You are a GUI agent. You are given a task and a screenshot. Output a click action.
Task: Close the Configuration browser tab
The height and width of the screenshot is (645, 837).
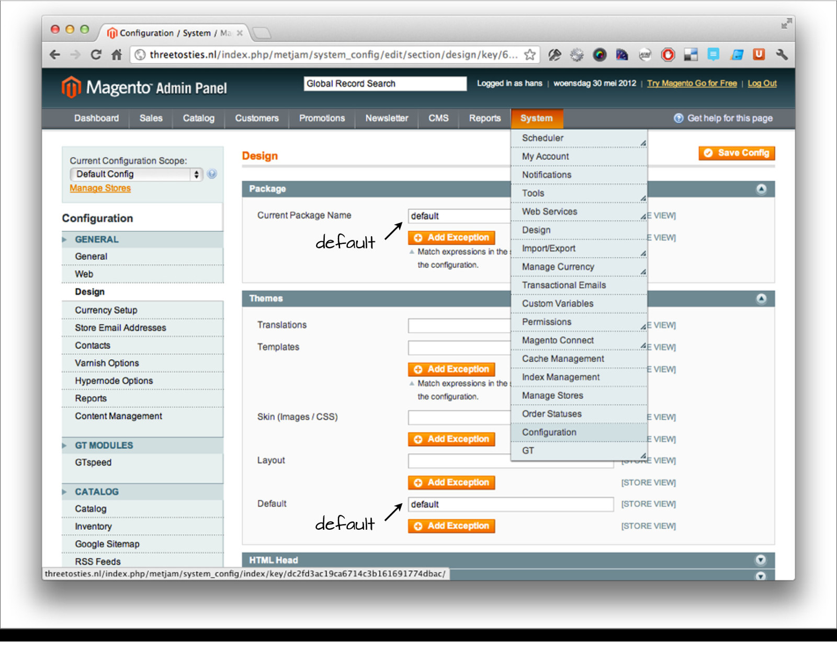pos(240,33)
